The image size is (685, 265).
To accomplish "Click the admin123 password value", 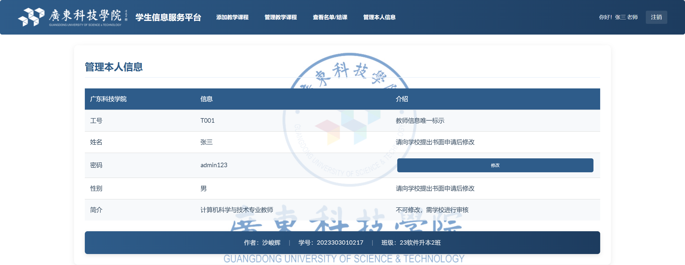I will point(214,165).
